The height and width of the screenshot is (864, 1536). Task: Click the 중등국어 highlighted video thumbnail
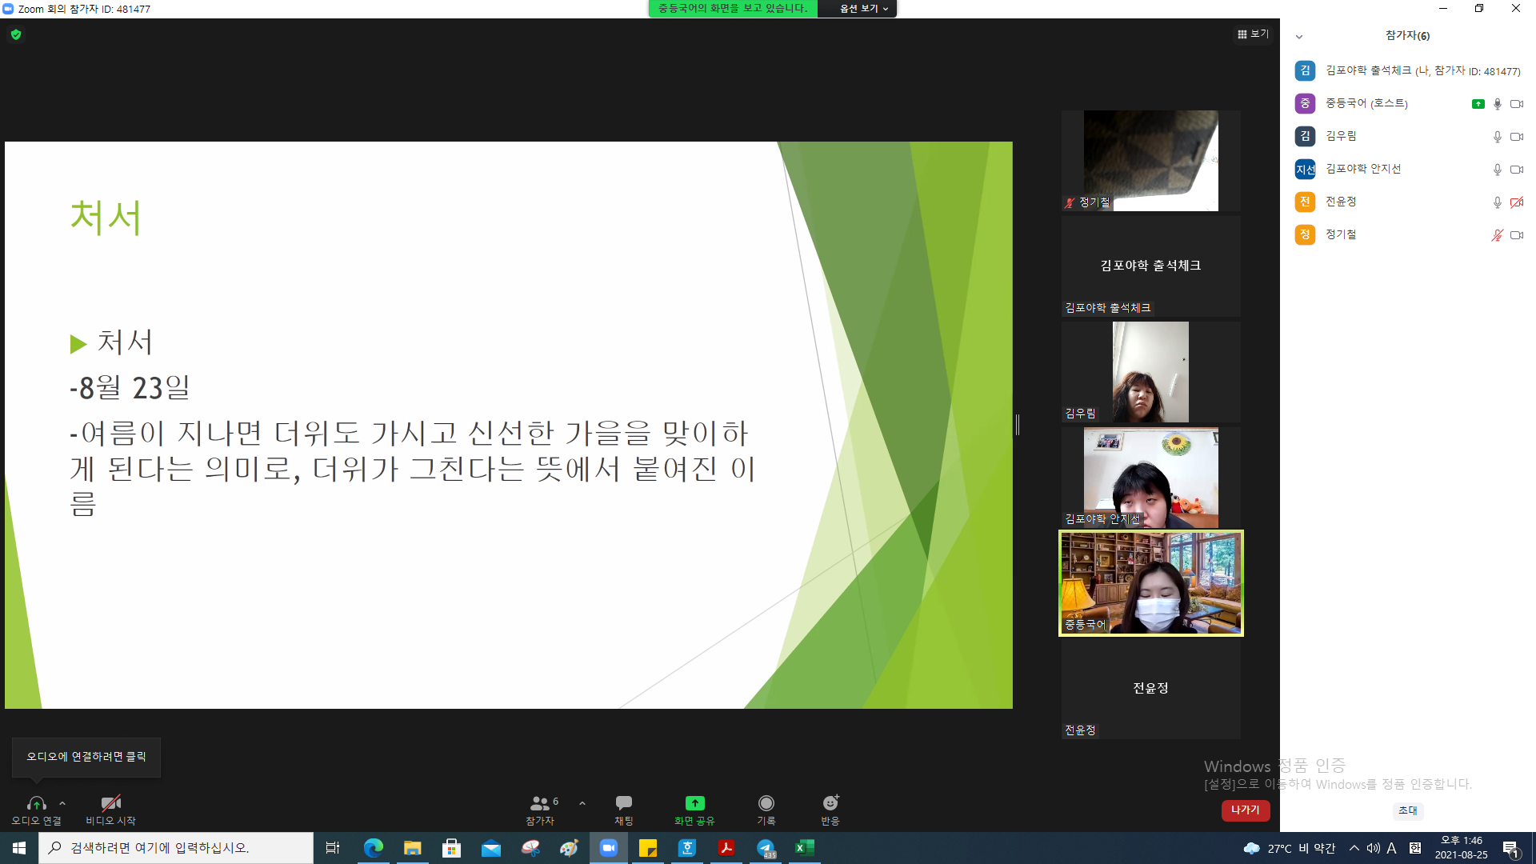(1151, 583)
